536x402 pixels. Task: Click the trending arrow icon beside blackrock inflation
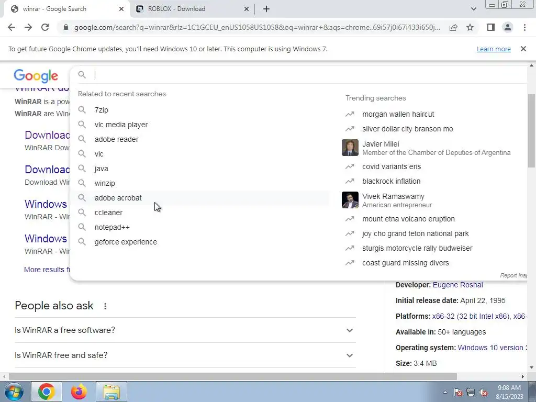click(x=350, y=181)
